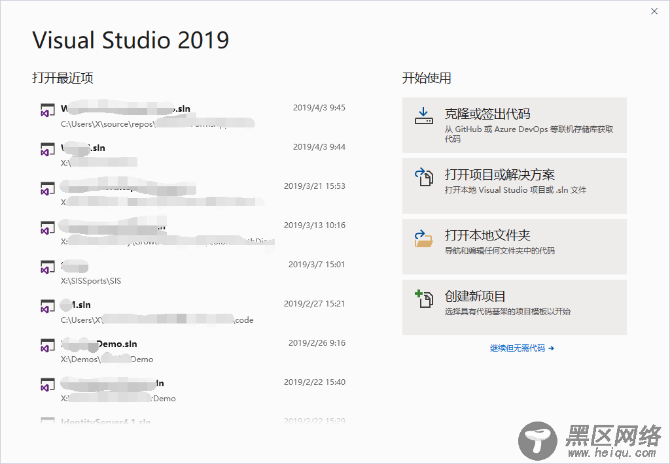This screenshot has width=670, height=464.
Task: Click the open local folder icon
Action: [x=423, y=239]
